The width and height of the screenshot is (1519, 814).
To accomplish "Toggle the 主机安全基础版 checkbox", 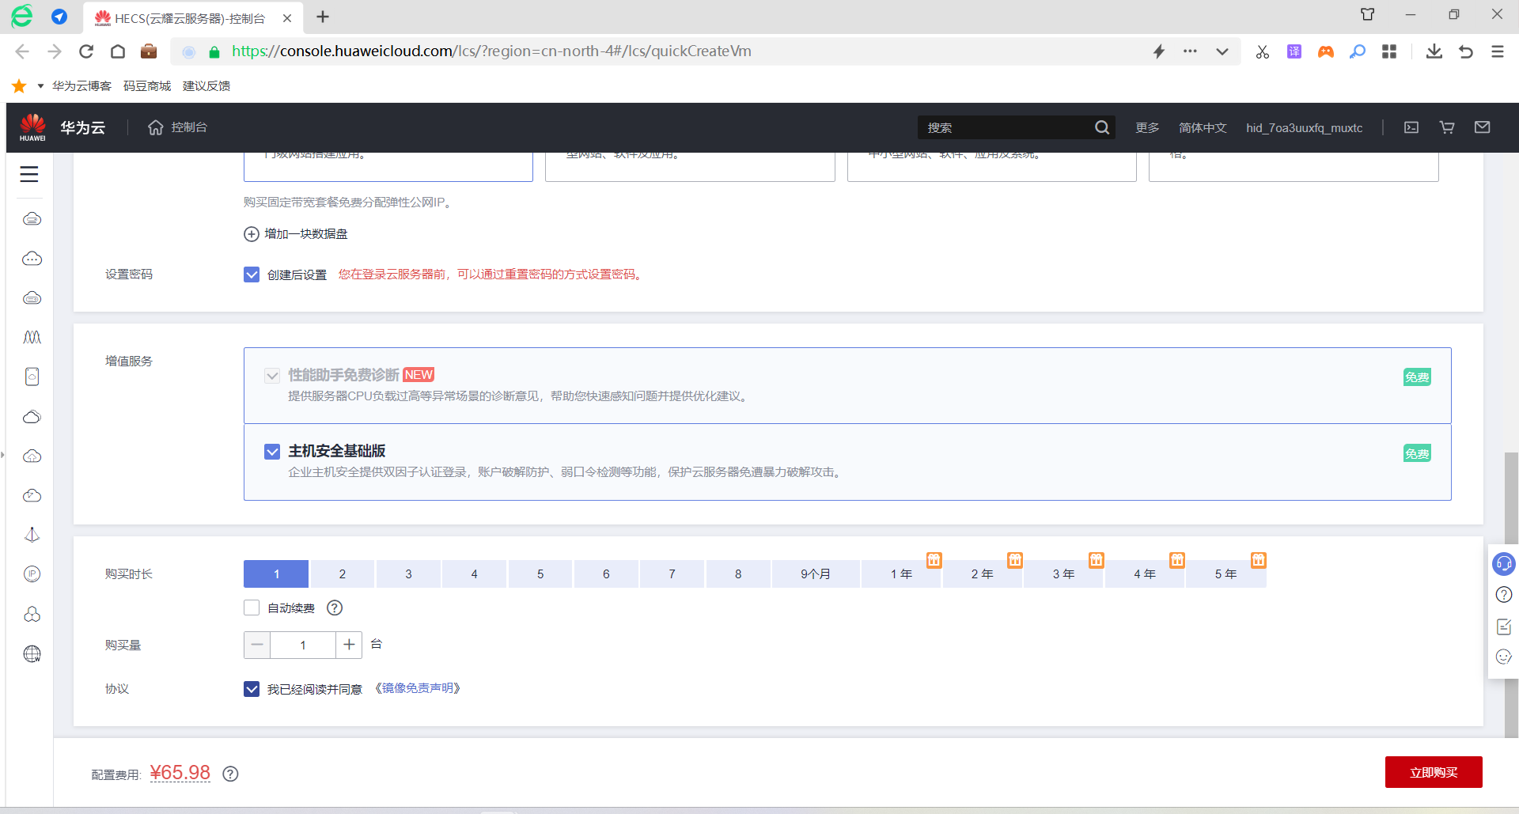I will tap(272, 452).
